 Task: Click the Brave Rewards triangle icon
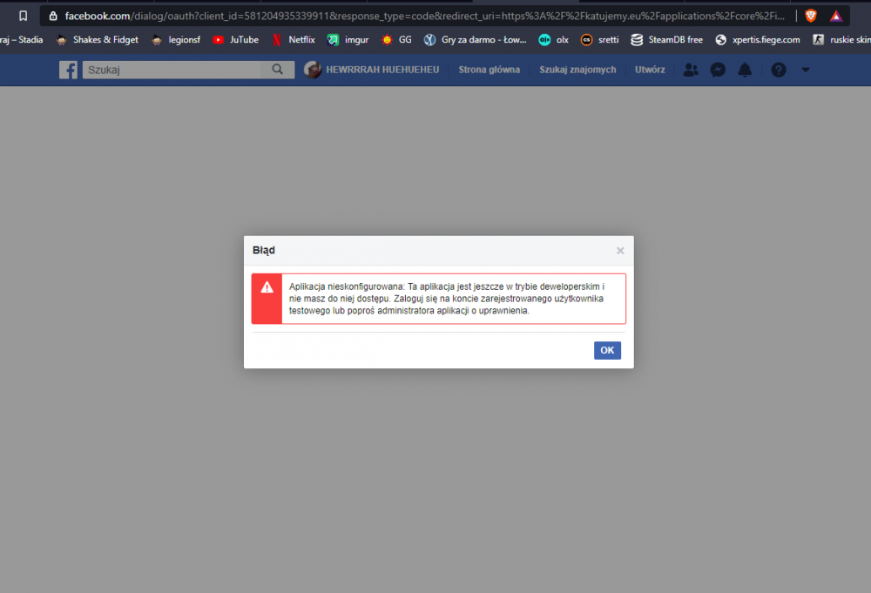tap(836, 16)
